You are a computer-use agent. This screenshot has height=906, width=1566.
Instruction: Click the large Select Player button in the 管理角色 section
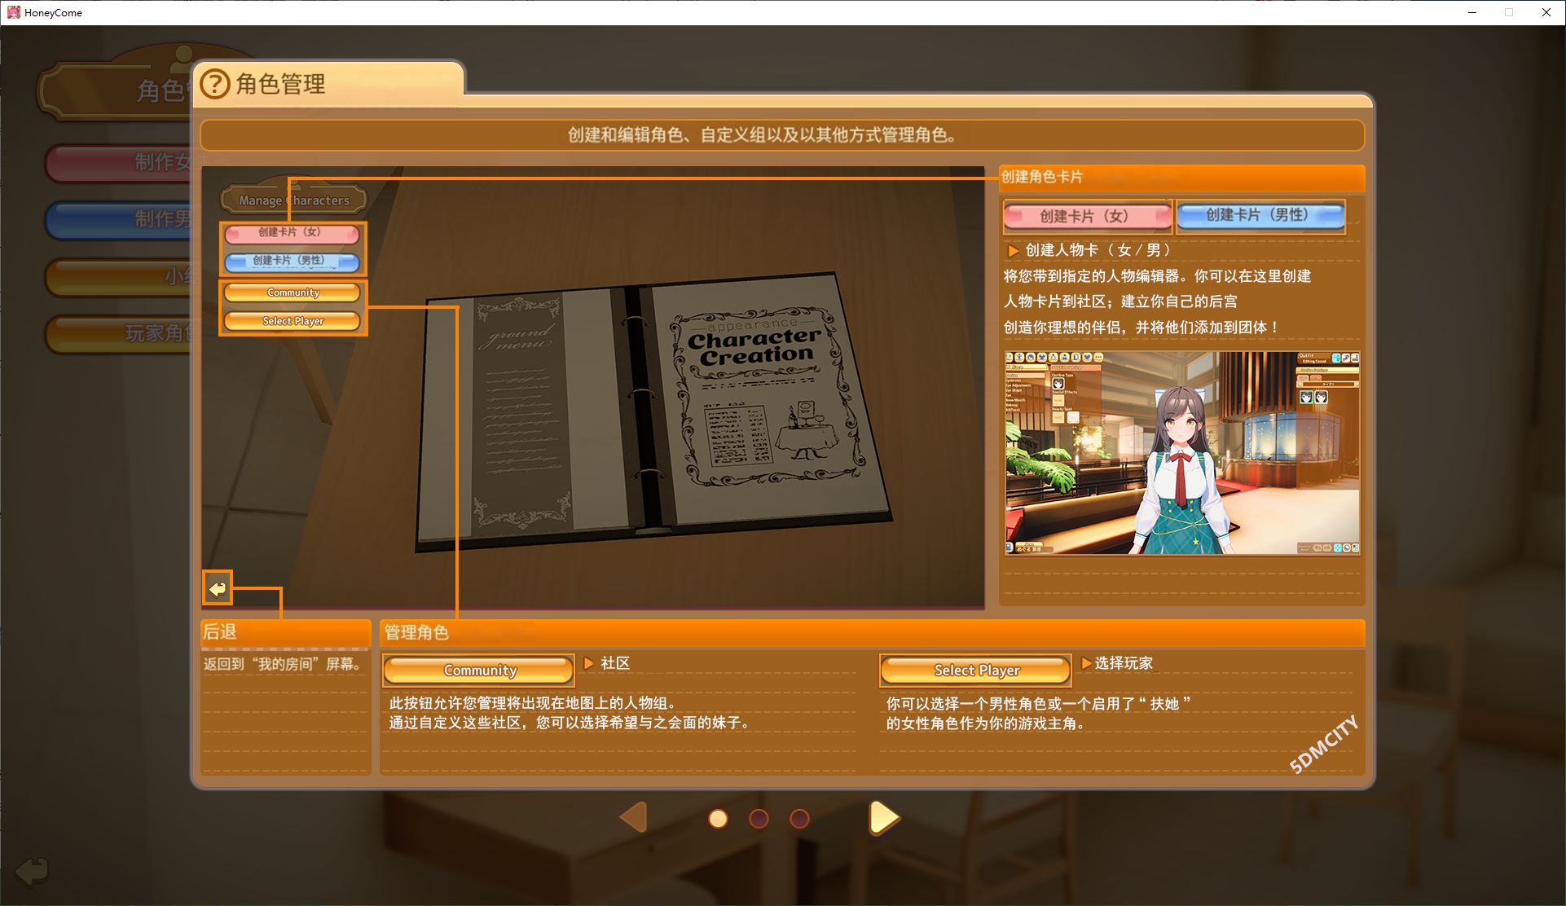[x=976, y=671]
